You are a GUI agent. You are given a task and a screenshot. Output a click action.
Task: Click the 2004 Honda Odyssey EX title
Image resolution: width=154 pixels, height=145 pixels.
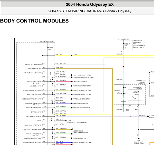click(x=90, y=4)
